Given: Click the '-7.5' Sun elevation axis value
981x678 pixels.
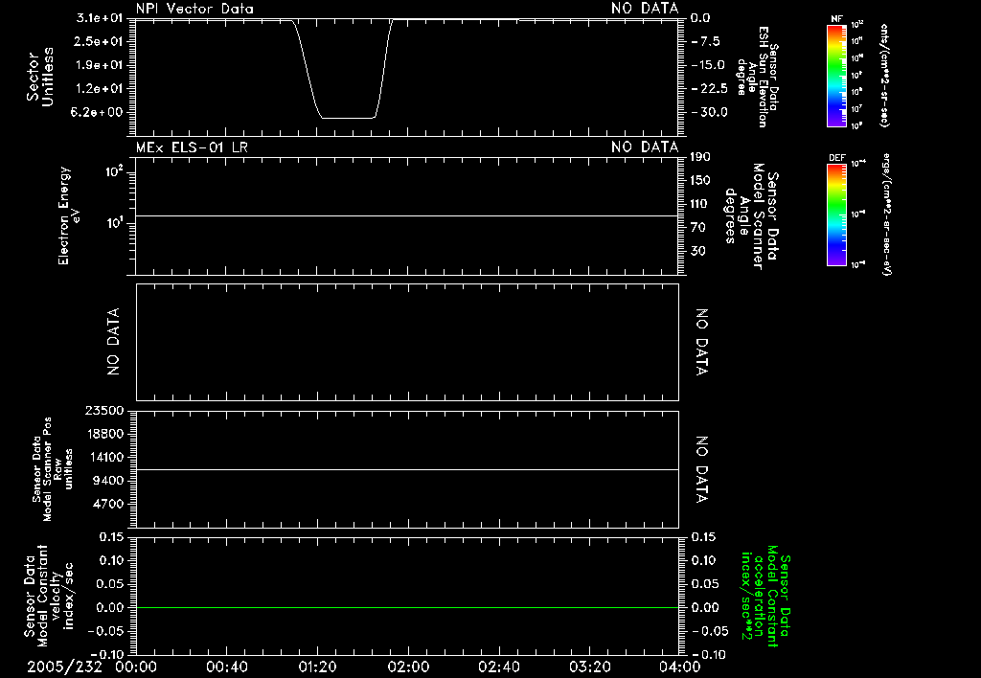Looking at the screenshot, I should [706, 41].
